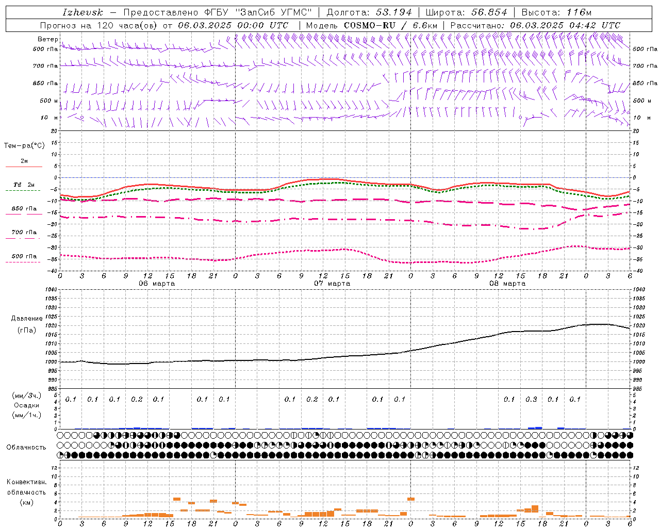Click the Td 2м dew point legend entry
This screenshot has width=660, height=528.
pos(24,185)
